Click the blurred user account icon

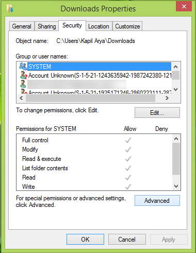point(23,84)
